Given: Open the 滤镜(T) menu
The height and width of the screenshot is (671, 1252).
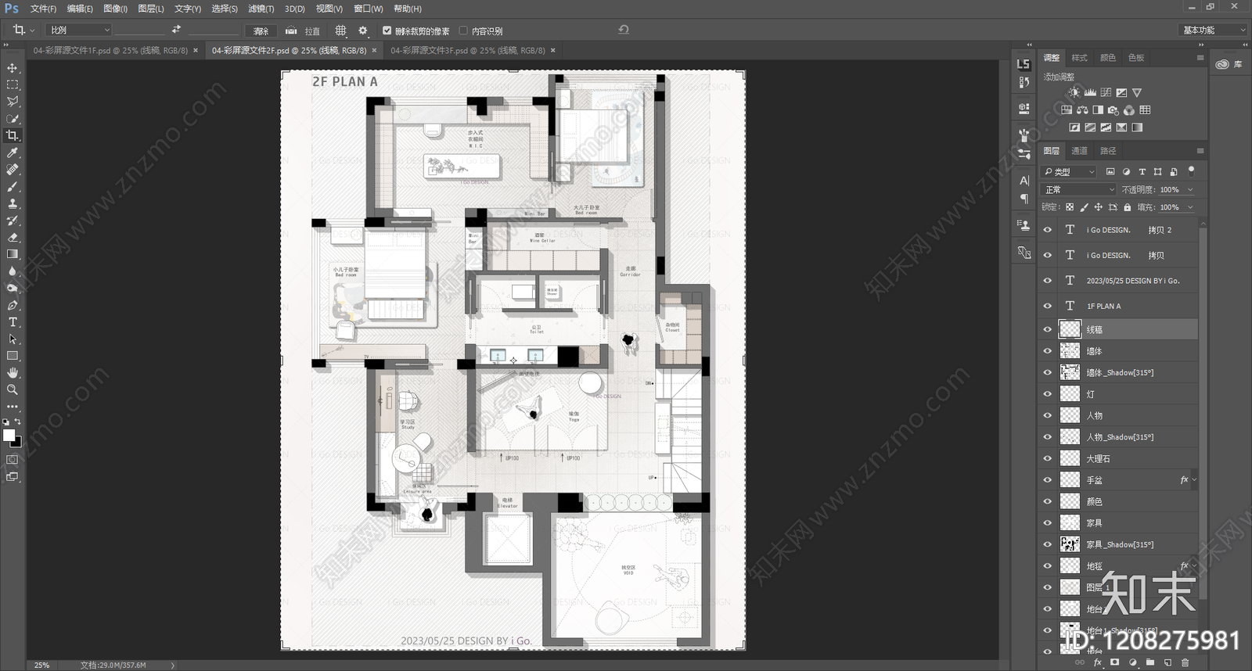Looking at the screenshot, I should (x=261, y=9).
